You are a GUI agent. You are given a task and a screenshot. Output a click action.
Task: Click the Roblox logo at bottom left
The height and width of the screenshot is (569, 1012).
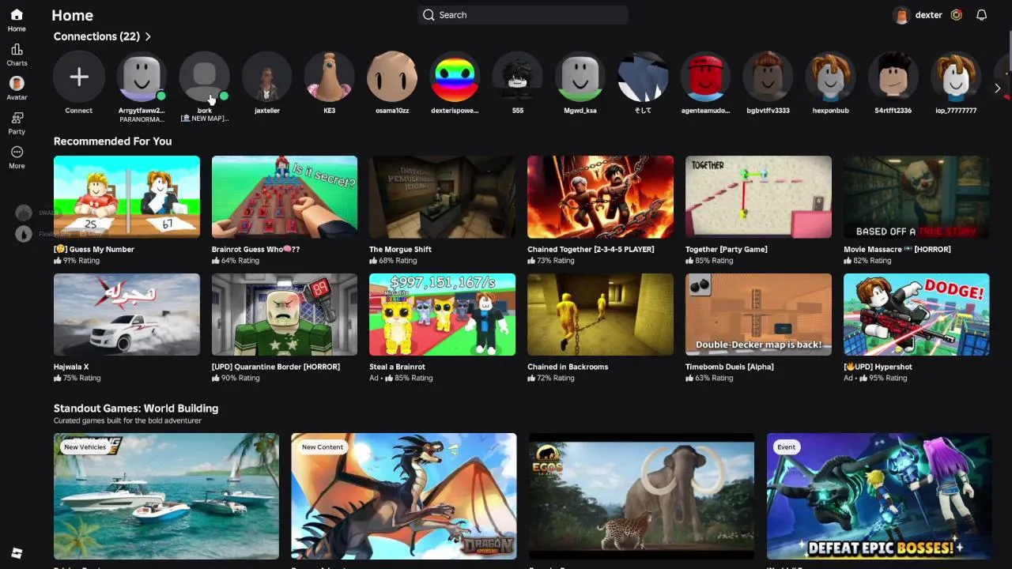(x=17, y=553)
